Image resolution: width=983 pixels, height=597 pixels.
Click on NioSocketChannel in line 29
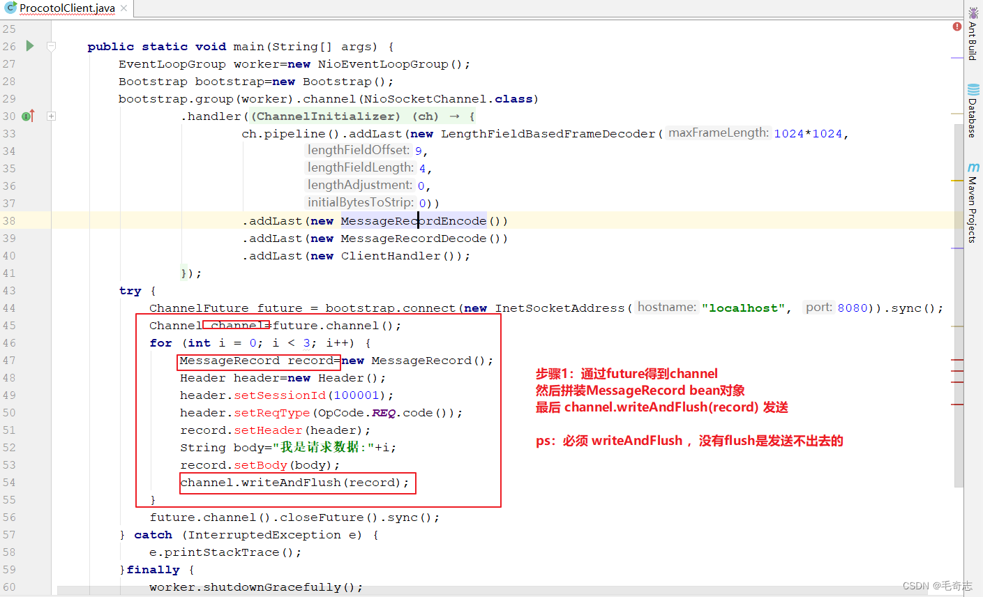426,99
